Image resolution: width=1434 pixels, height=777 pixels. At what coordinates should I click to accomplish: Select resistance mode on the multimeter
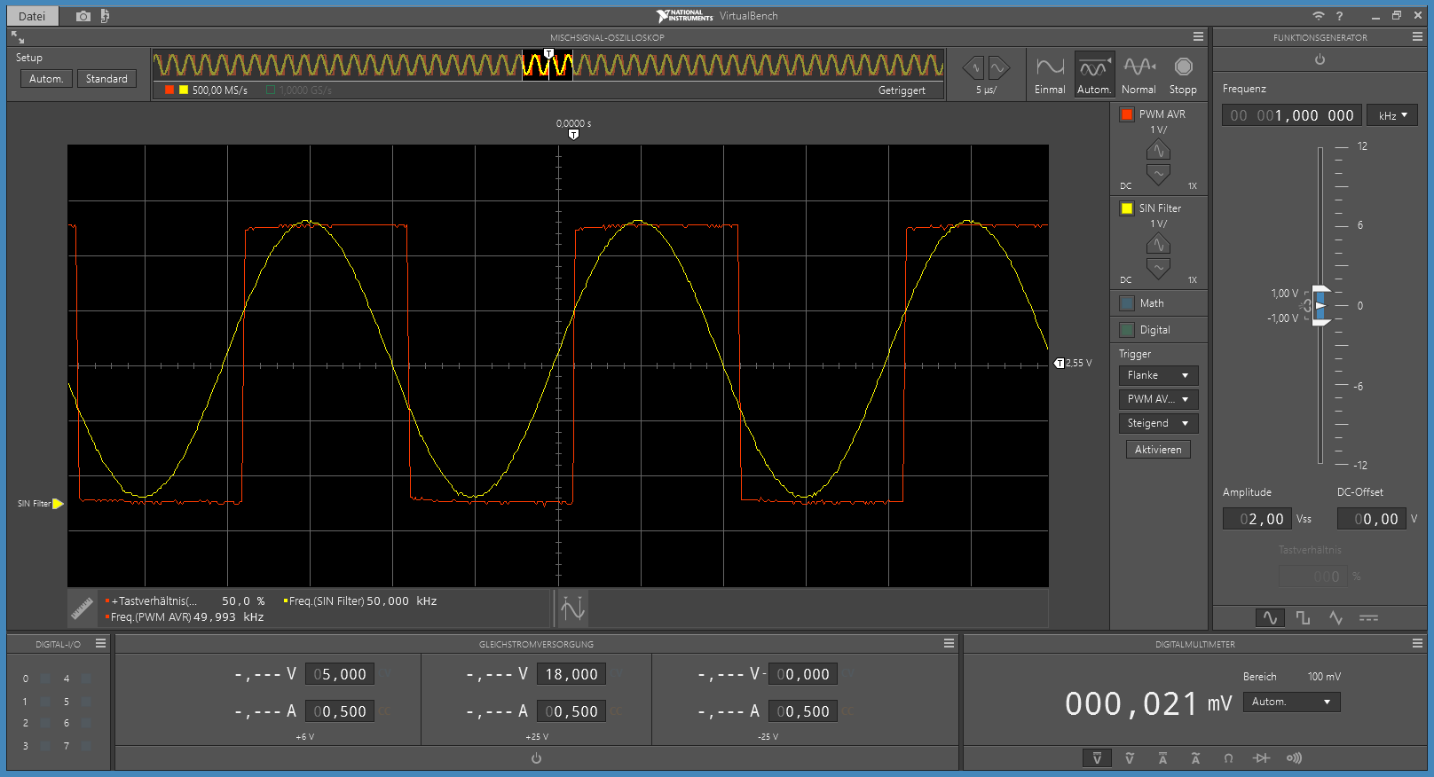[x=1228, y=758]
